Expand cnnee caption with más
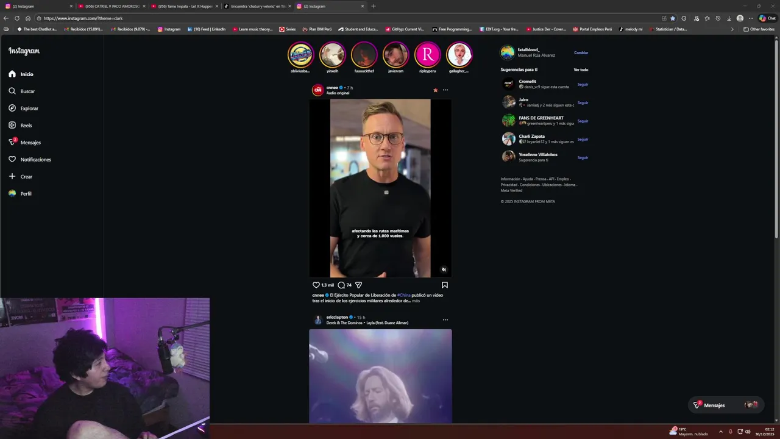 coord(416,301)
